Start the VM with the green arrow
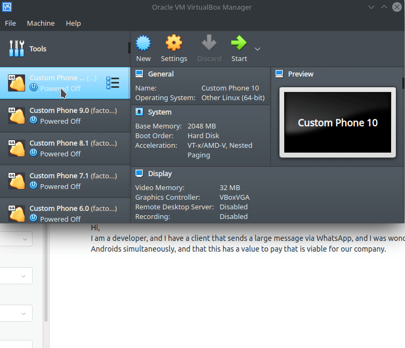Screen dimensions: 405x348 pos(239,43)
